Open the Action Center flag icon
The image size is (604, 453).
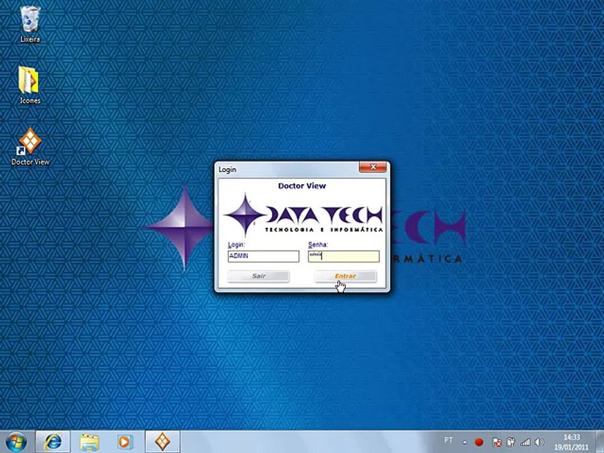tap(497, 442)
